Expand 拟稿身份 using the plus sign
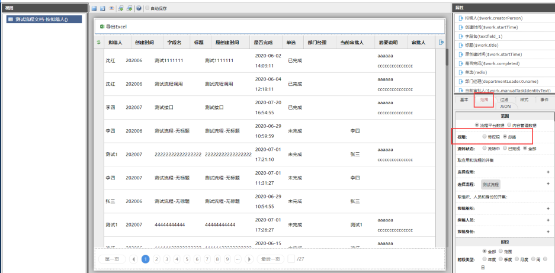The height and width of the screenshot is (273, 555). (547, 231)
